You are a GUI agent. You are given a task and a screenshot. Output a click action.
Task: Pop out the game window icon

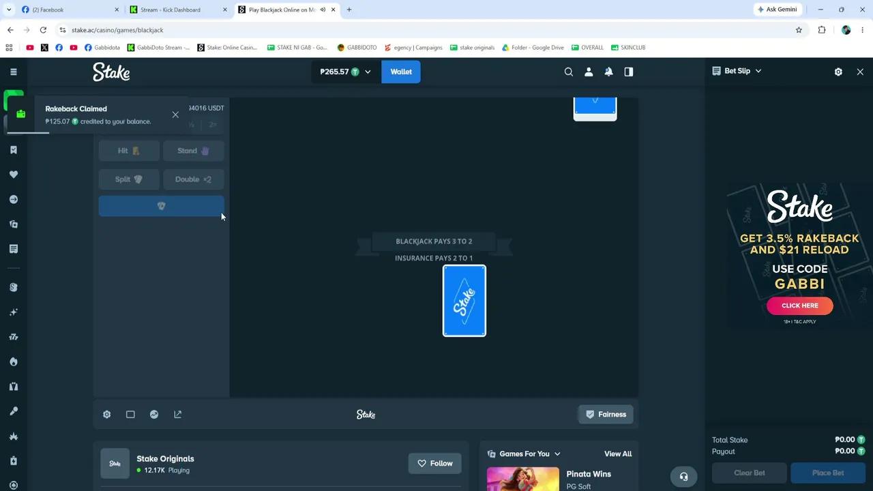pos(178,414)
